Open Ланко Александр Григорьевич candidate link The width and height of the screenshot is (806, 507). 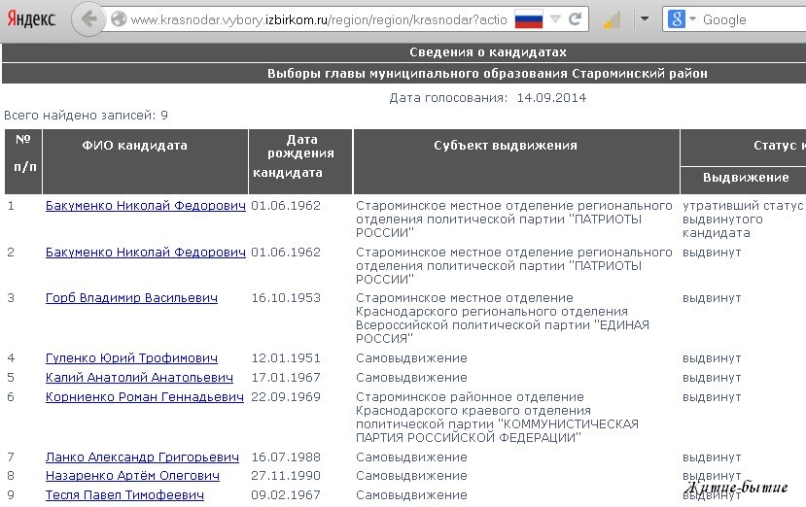142,457
